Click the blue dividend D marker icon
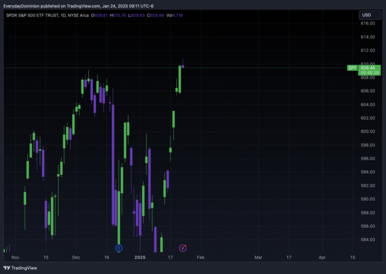Screen dimensions: 386x274 (118, 248)
